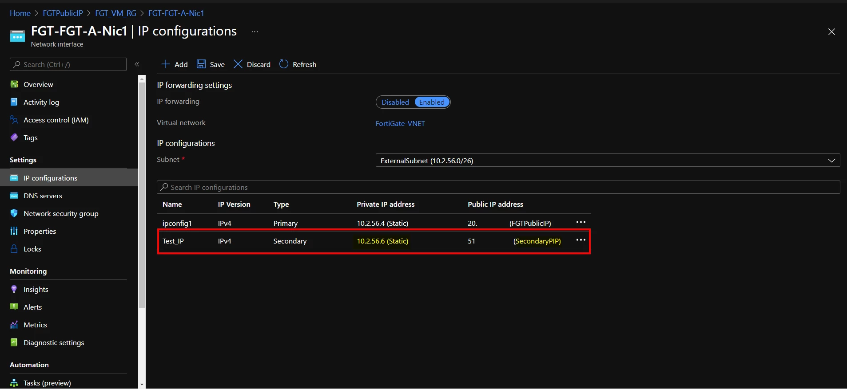
Task: Click the Access control (IAM) icon
Action: click(14, 120)
